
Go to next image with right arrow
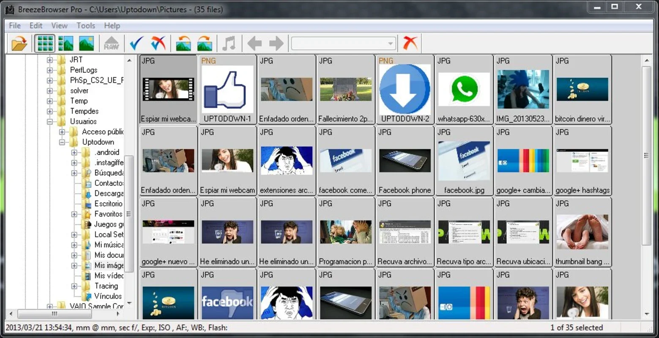(x=276, y=43)
